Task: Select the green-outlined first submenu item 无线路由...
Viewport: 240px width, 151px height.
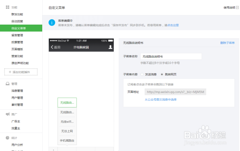Action: (x=67, y=102)
